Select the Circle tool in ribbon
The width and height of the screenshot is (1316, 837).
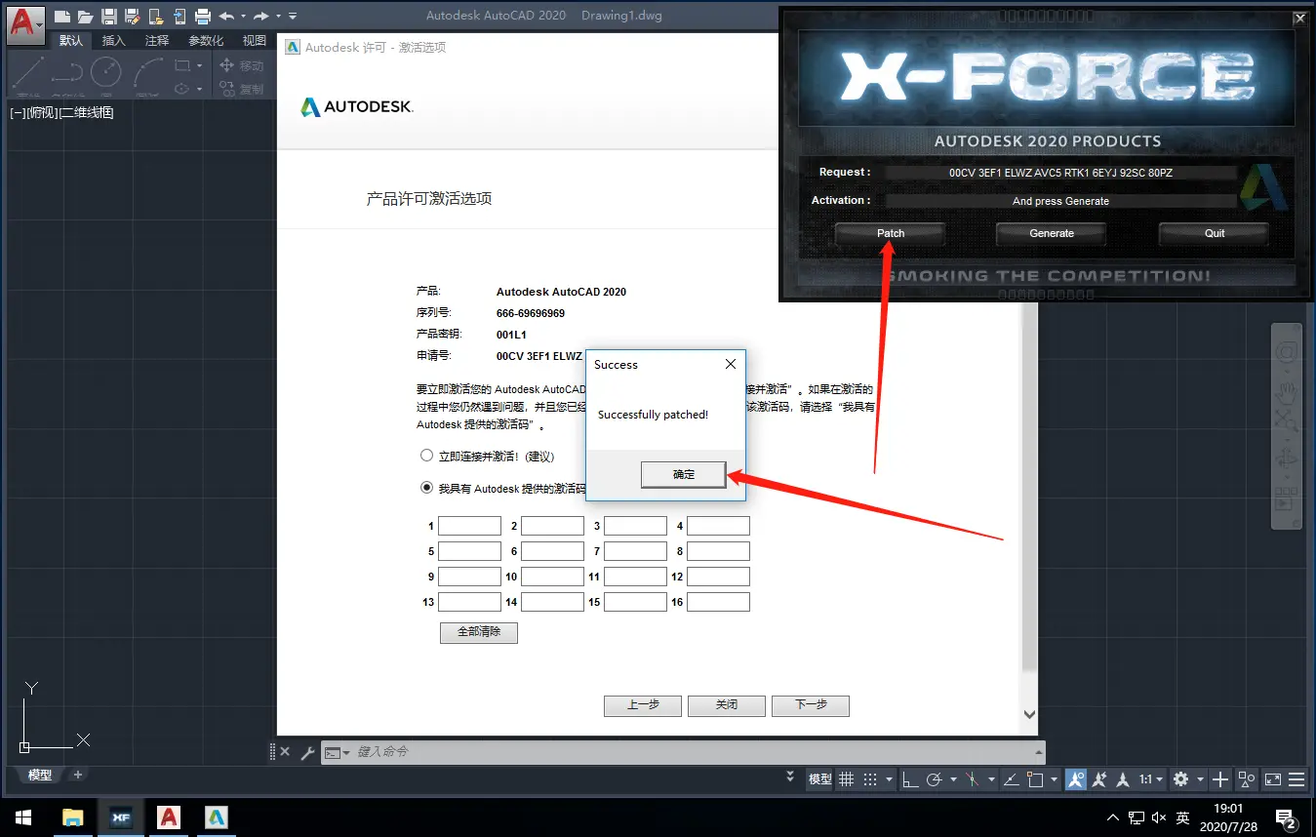pyautogui.click(x=105, y=74)
